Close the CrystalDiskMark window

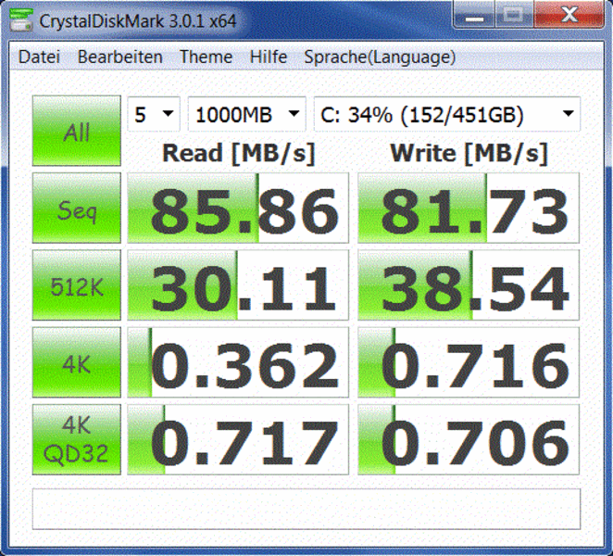[x=569, y=15]
